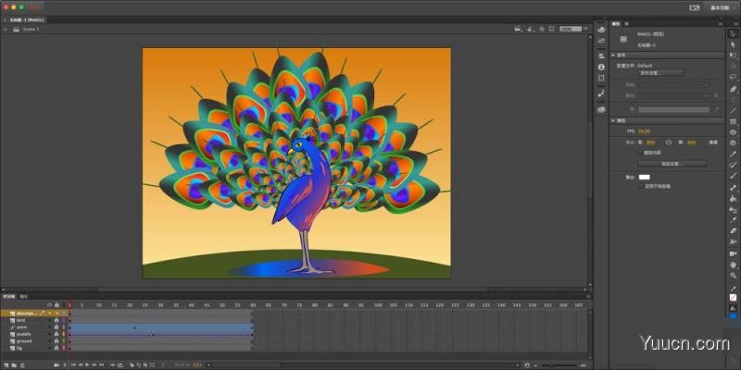Screen dimensions: 741x370
Task: Select the Selection arrow tool
Action: tap(733, 33)
